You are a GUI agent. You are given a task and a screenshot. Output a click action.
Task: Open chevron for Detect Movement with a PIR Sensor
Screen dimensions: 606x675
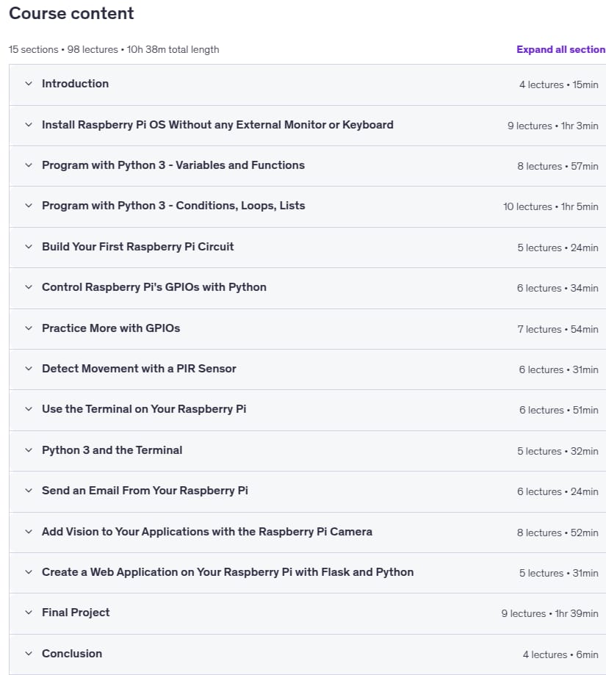[29, 369]
